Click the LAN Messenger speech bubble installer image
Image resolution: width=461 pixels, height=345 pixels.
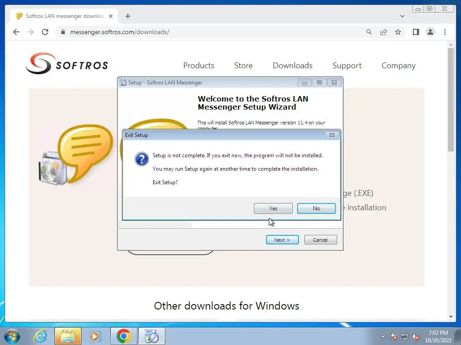[76, 155]
